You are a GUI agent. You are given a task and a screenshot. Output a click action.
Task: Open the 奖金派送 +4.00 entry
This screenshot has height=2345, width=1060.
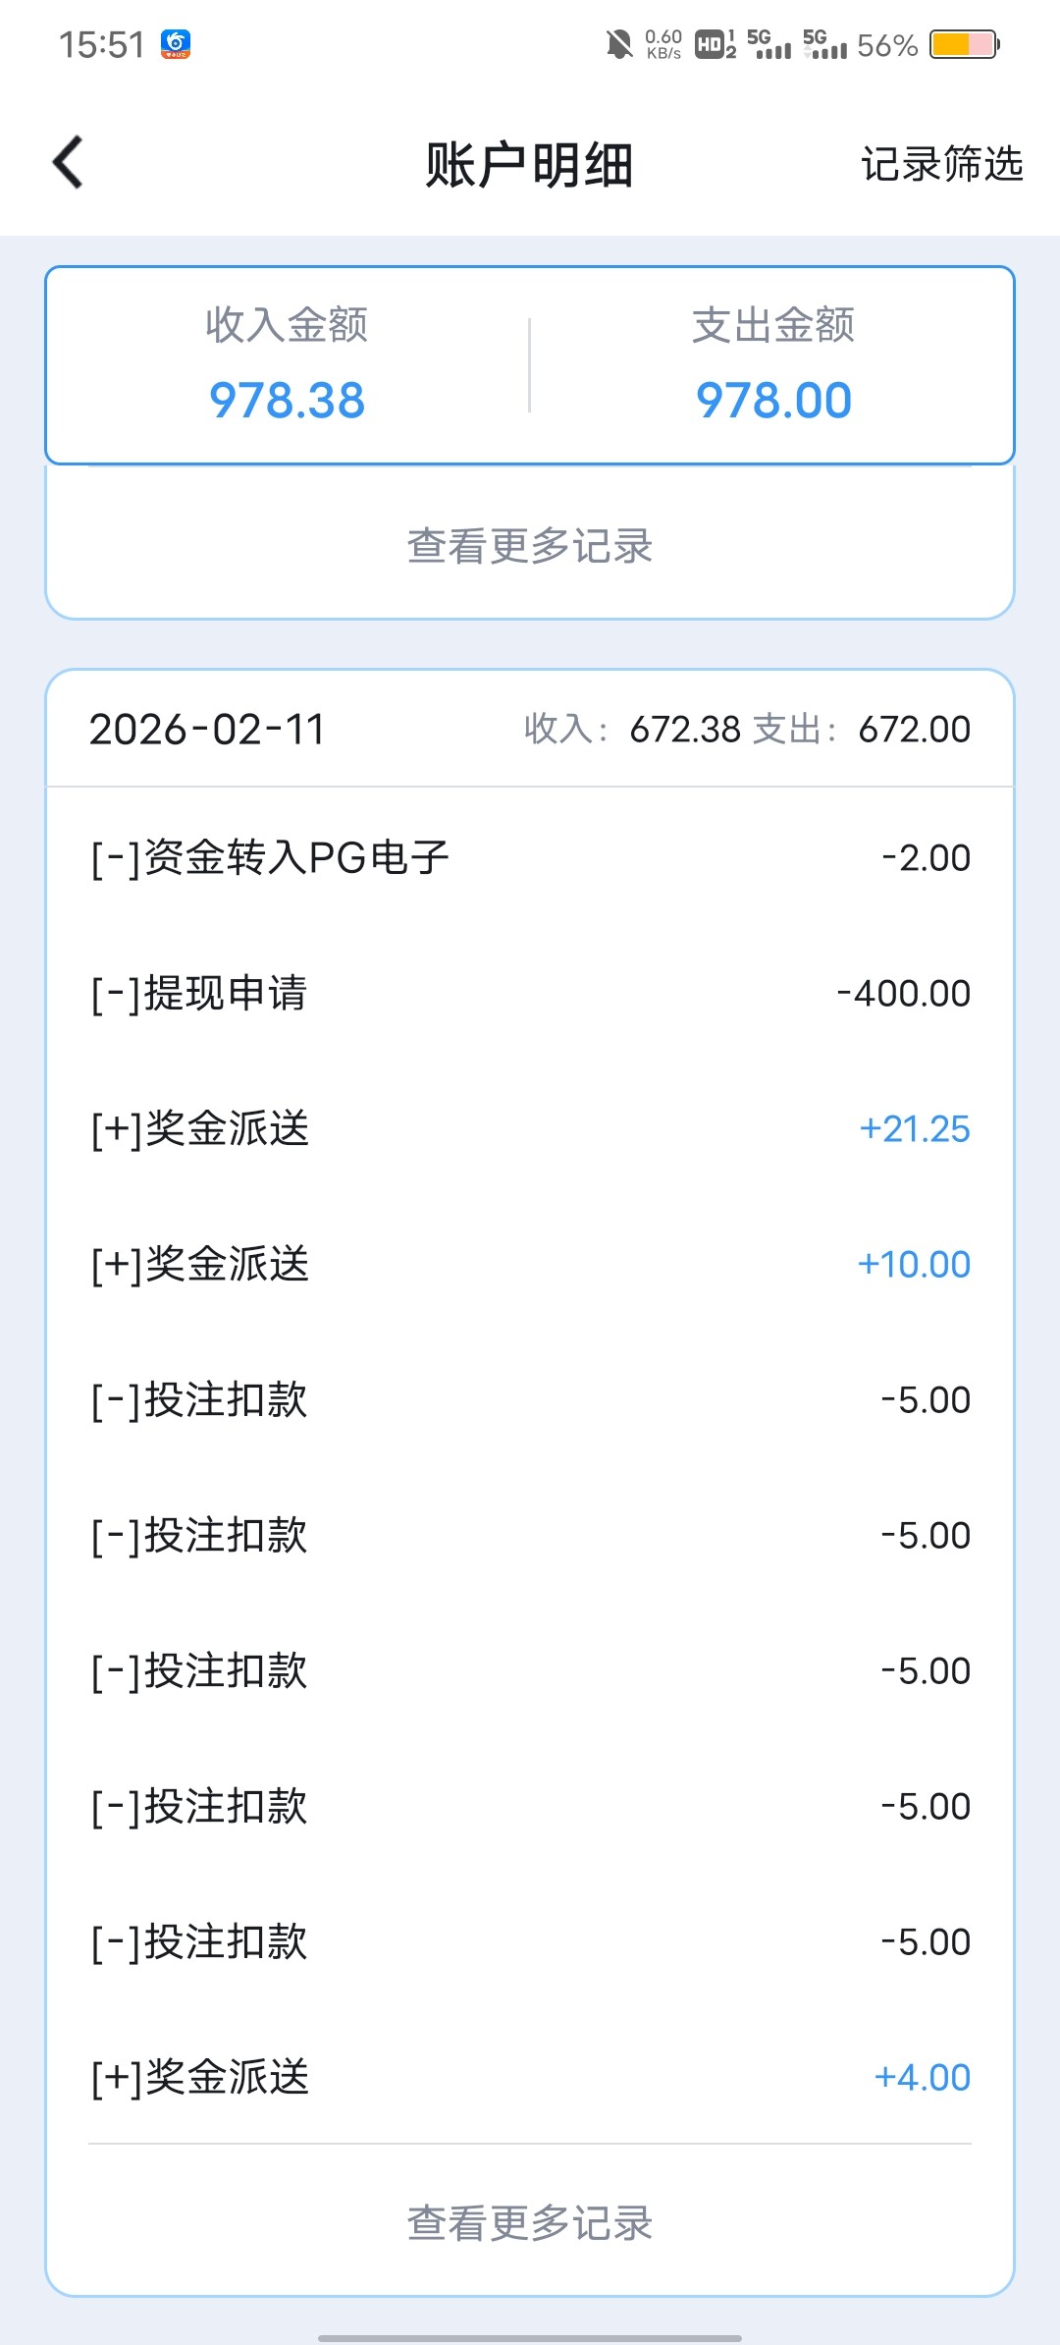530,2077
